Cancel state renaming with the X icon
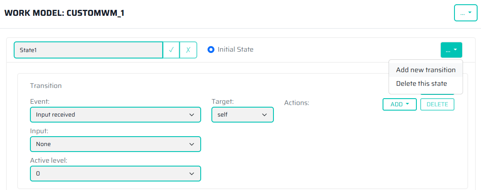 188,50
